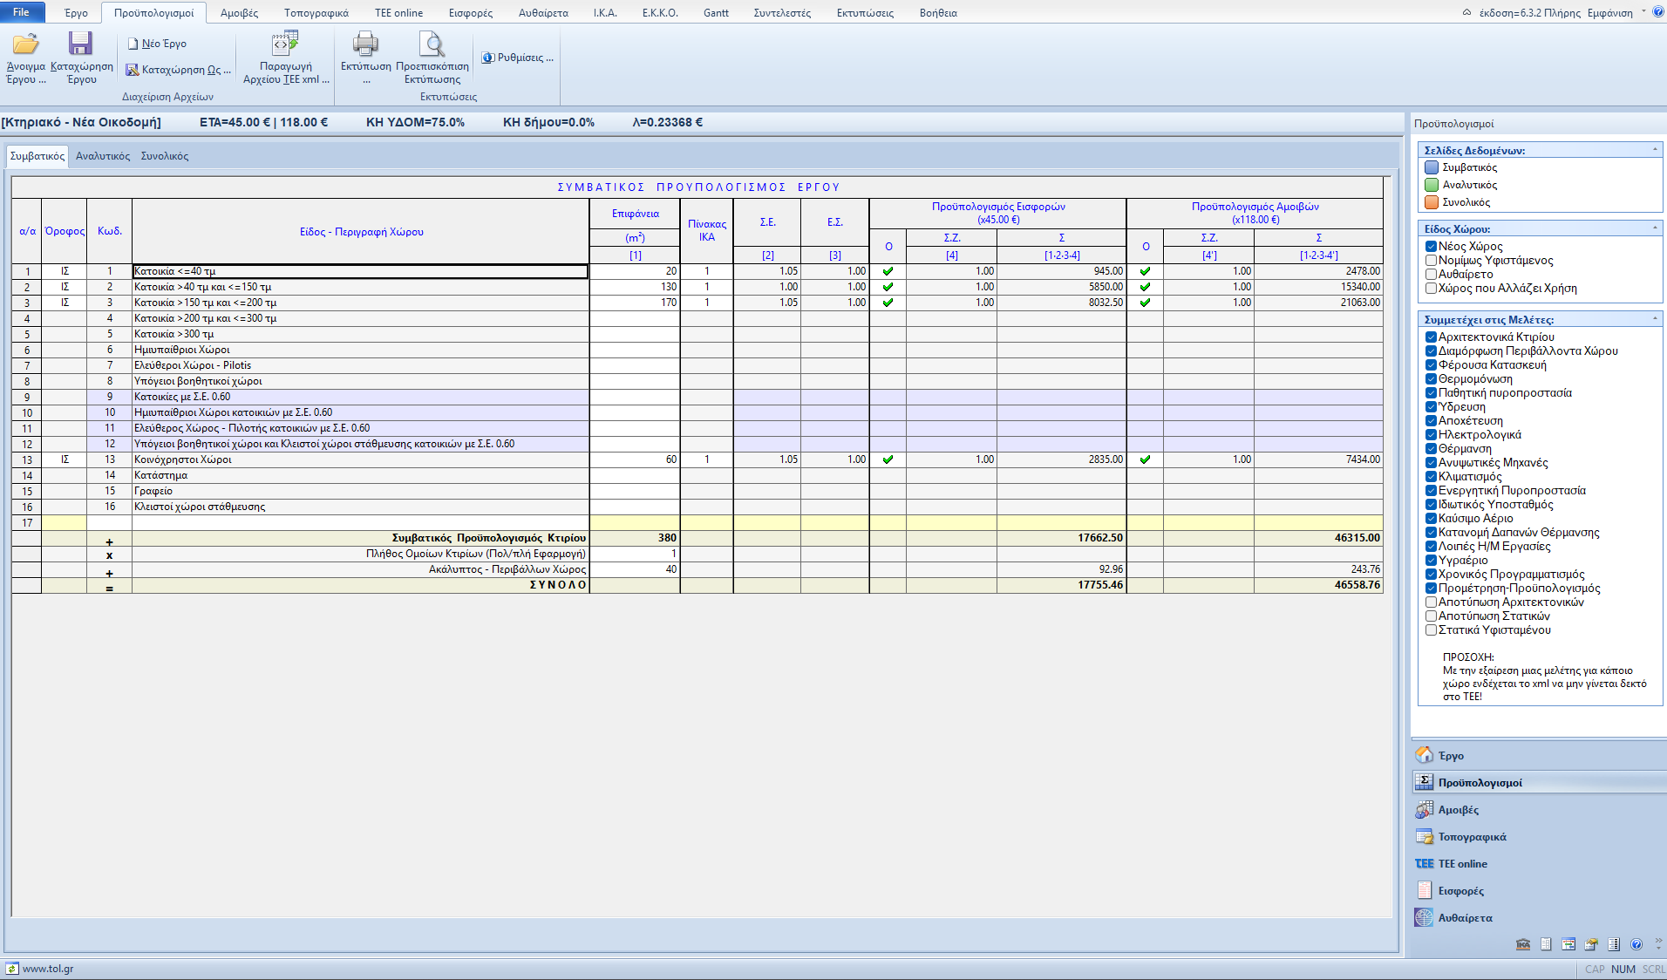
Task: Click the Gantt chart icon in bottom strip
Action: point(1568,944)
